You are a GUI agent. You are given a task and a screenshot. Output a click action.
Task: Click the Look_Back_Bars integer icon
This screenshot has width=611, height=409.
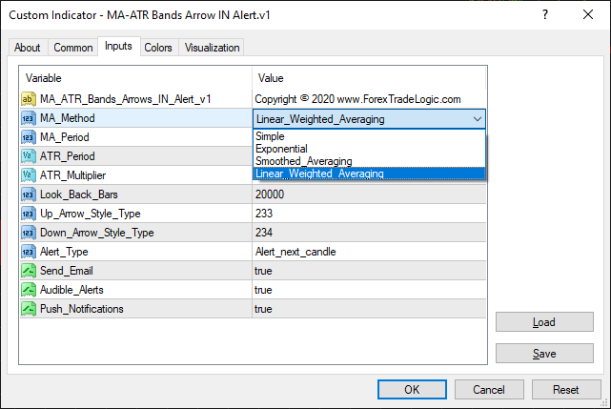(28, 194)
